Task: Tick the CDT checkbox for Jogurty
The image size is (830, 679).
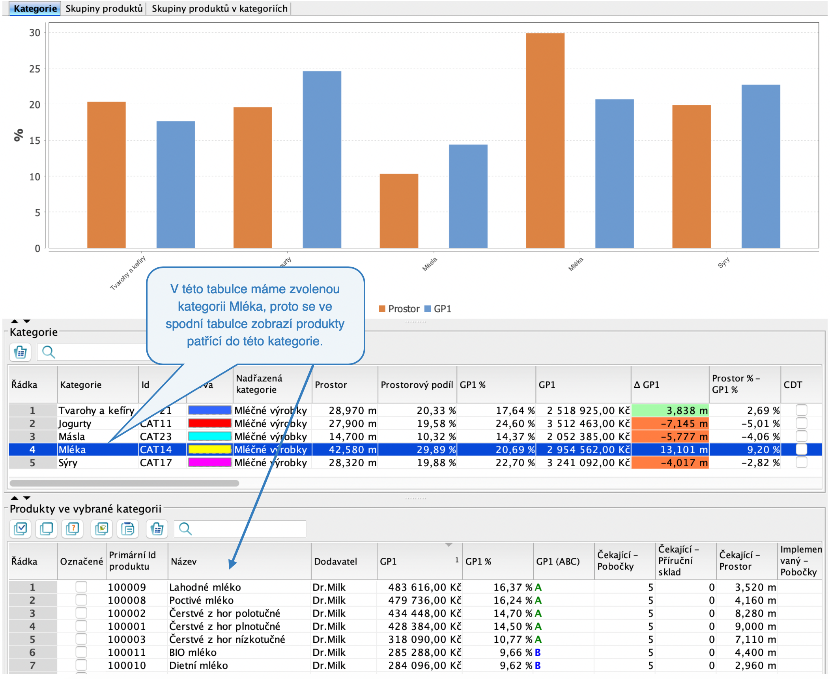Action: tap(801, 423)
